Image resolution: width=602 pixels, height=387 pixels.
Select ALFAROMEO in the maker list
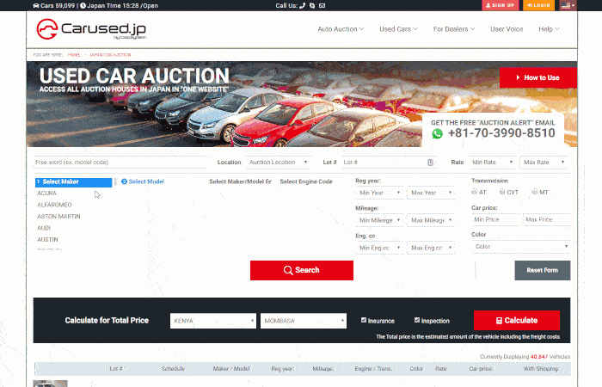click(54, 205)
